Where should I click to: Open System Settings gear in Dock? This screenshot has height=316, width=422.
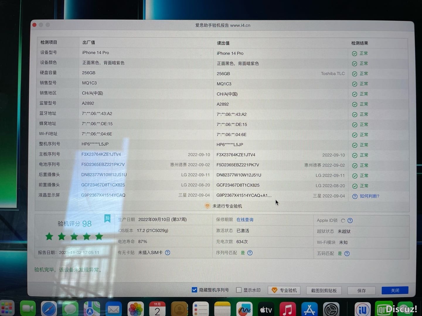pyautogui.click(x=331, y=309)
